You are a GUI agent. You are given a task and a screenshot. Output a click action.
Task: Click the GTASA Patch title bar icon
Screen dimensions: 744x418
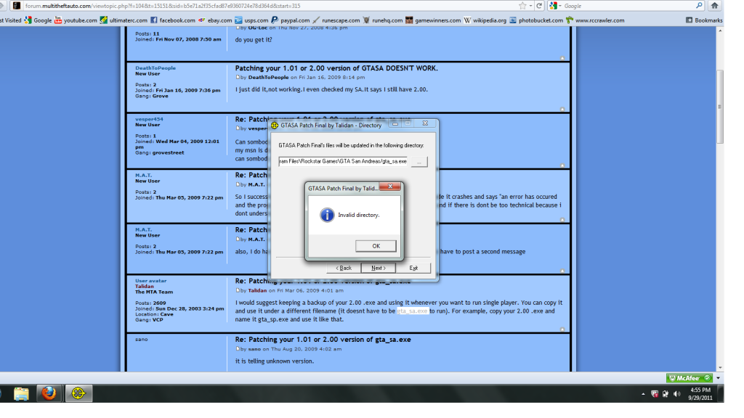[275, 125]
